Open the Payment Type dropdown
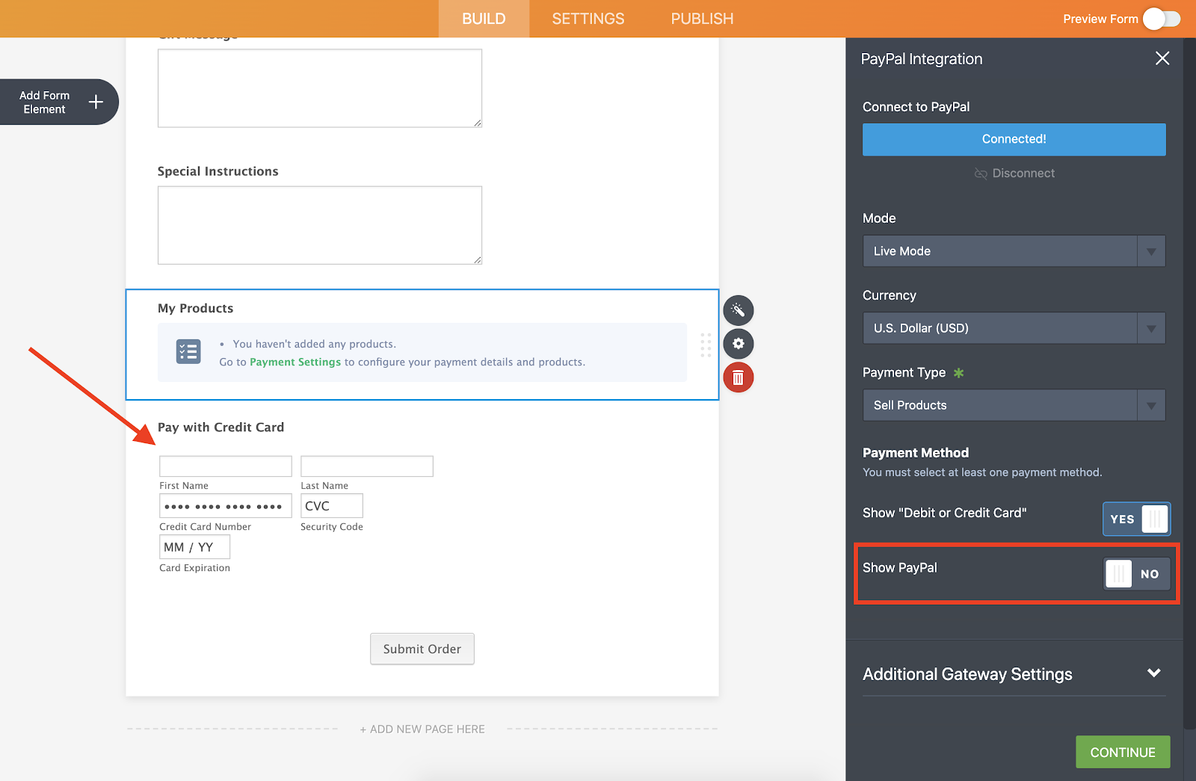Viewport: 1196px width, 781px height. tap(1014, 405)
